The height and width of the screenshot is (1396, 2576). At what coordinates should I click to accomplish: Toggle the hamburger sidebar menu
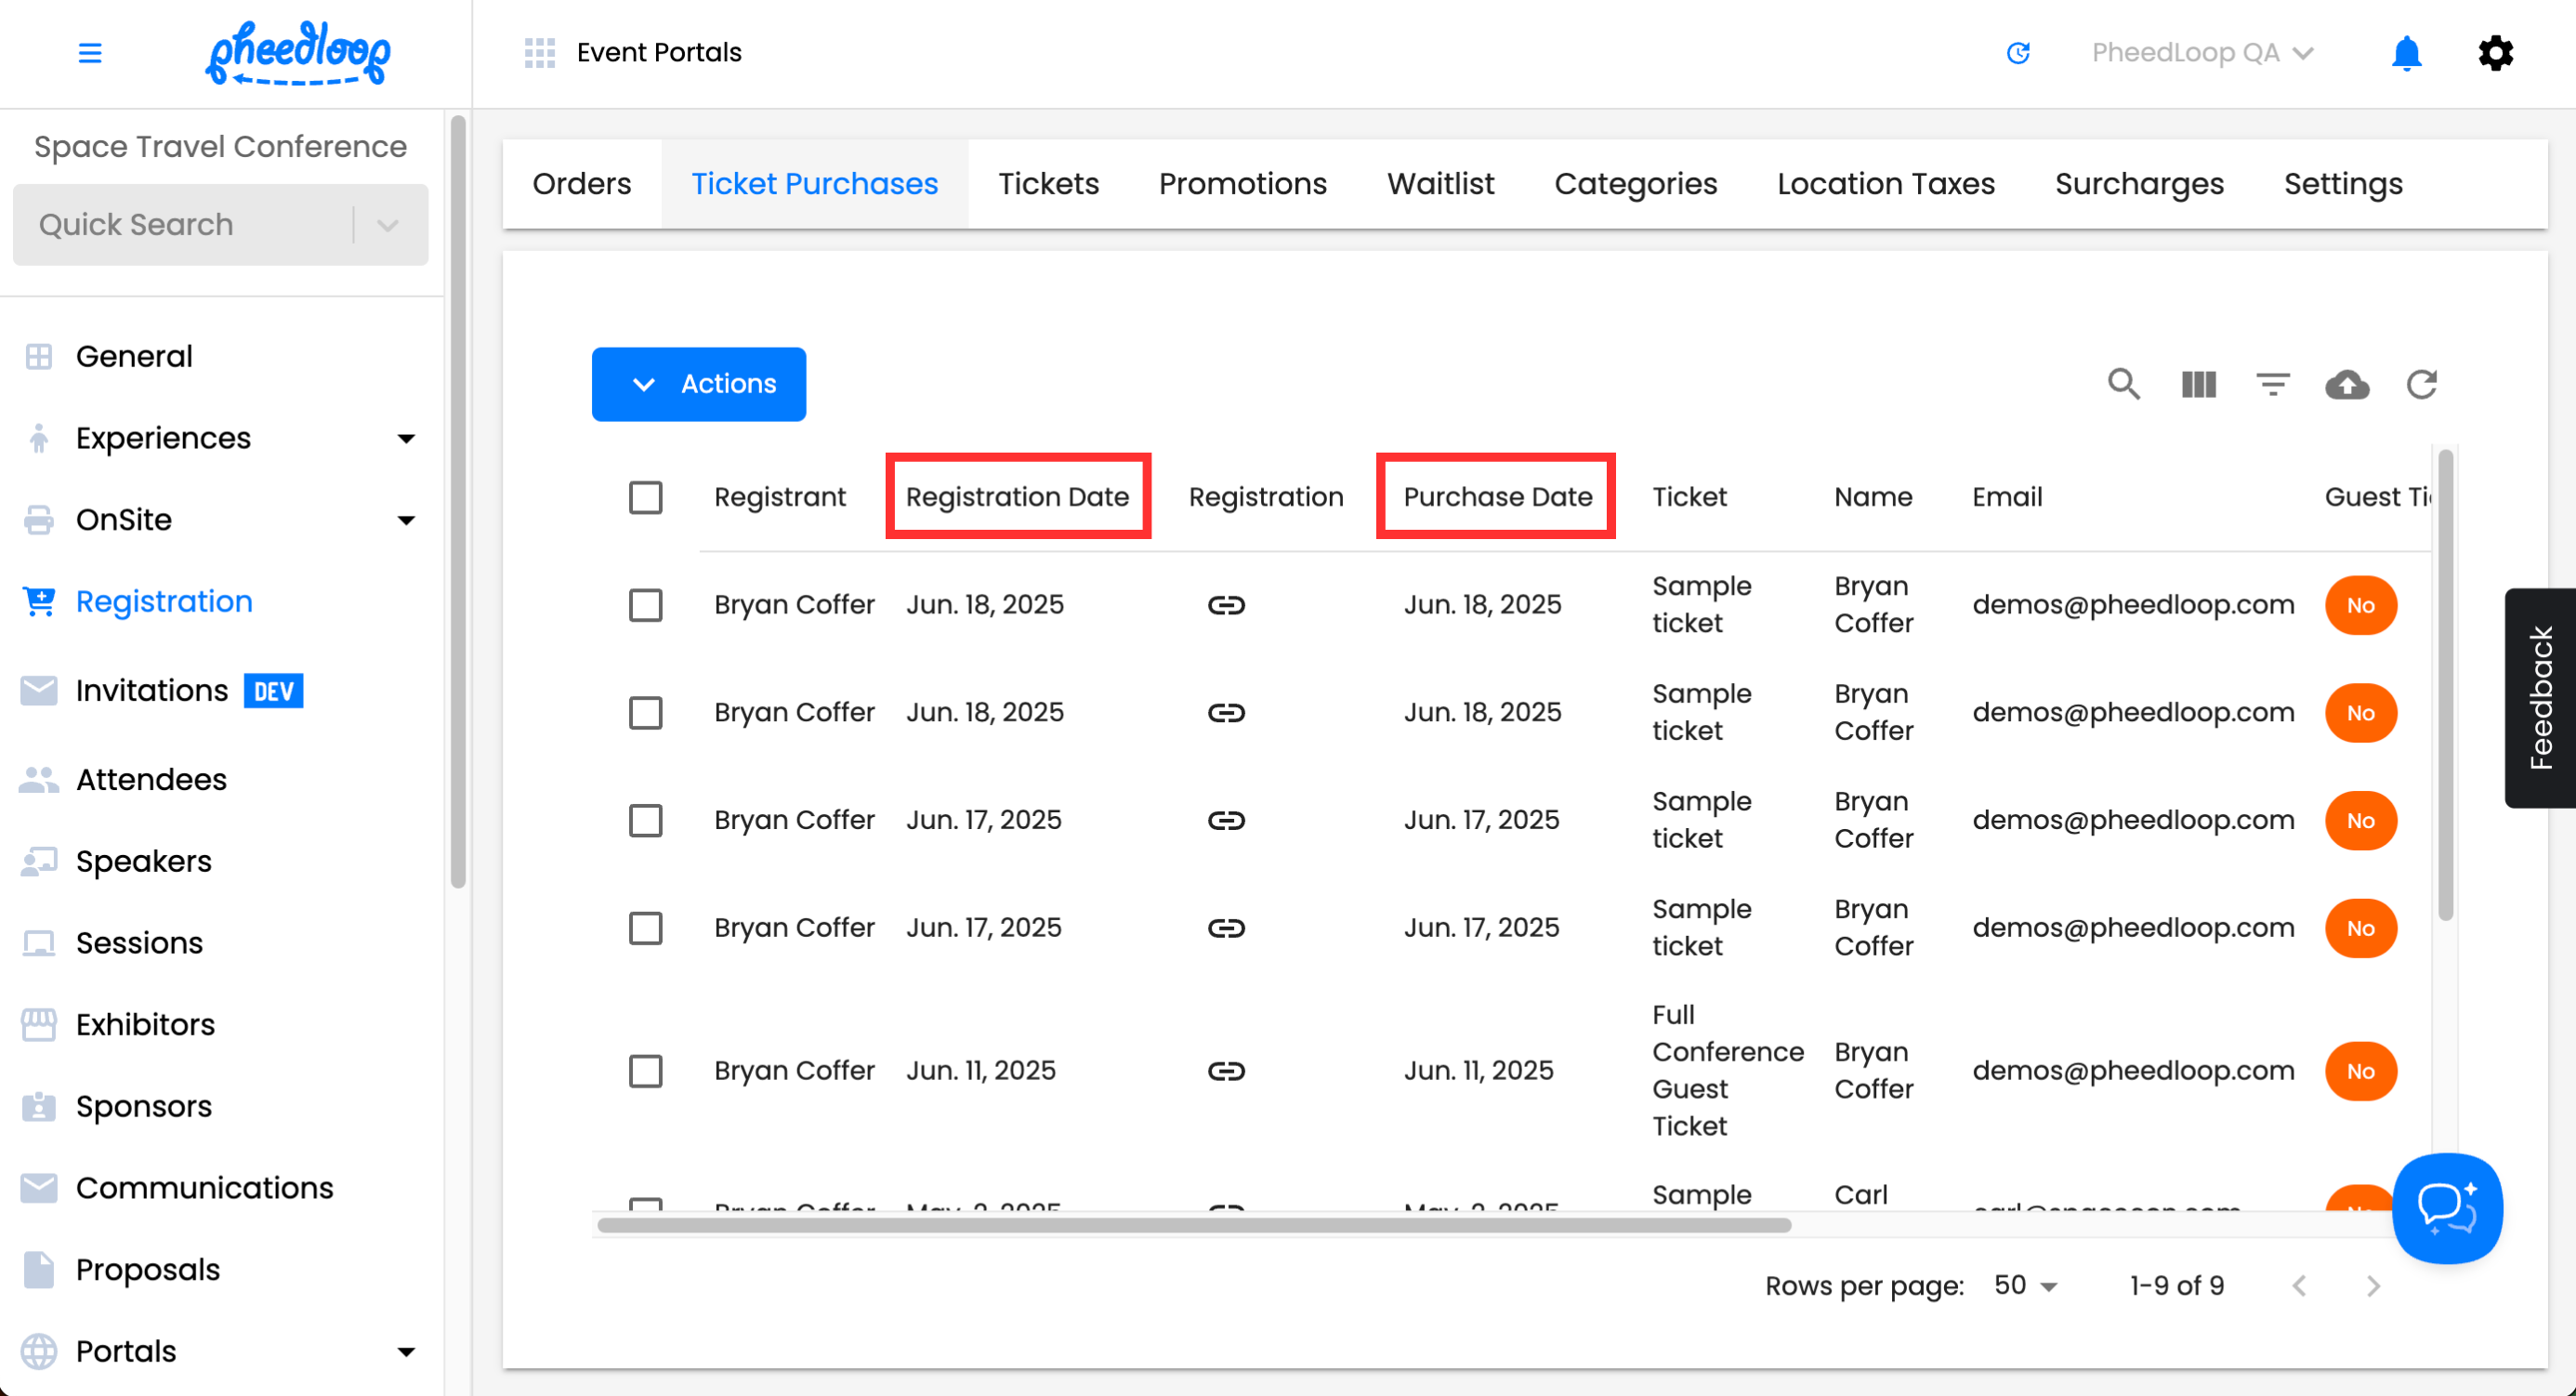pyautogui.click(x=90, y=53)
